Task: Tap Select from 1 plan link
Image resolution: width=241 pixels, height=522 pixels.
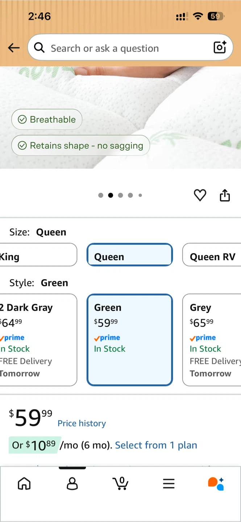Action: pos(156,445)
